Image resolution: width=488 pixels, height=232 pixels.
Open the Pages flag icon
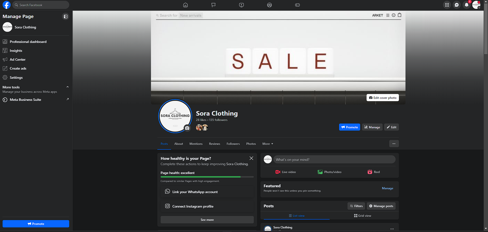(213, 5)
